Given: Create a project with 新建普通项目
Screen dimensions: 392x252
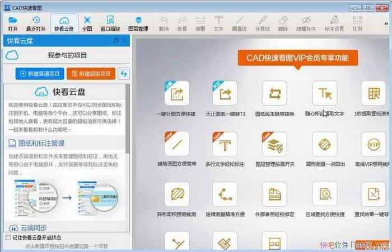Looking at the screenshot, I should (x=40, y=74).
